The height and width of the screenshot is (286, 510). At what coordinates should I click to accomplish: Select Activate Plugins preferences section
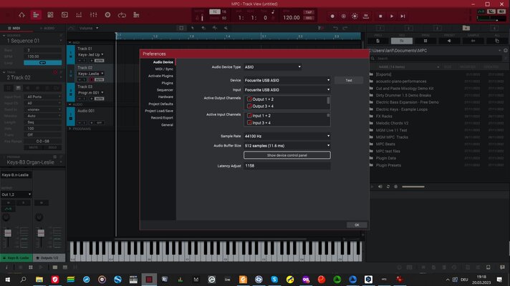pos(160,76)
